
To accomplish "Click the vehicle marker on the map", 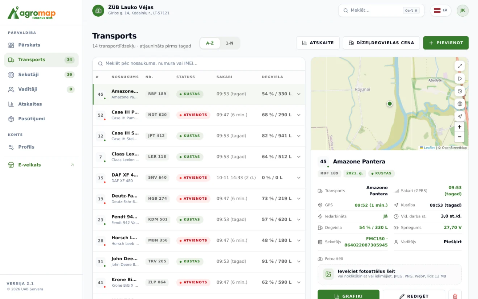I will click(390, 104).
